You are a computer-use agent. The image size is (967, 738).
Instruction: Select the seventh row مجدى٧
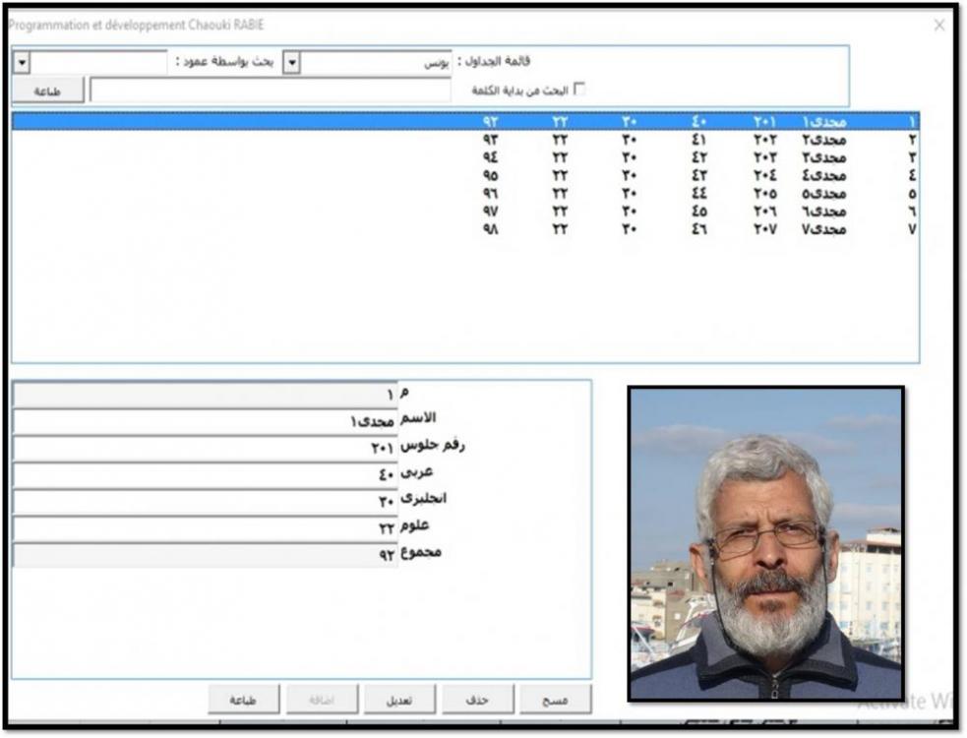coord(823,229)
